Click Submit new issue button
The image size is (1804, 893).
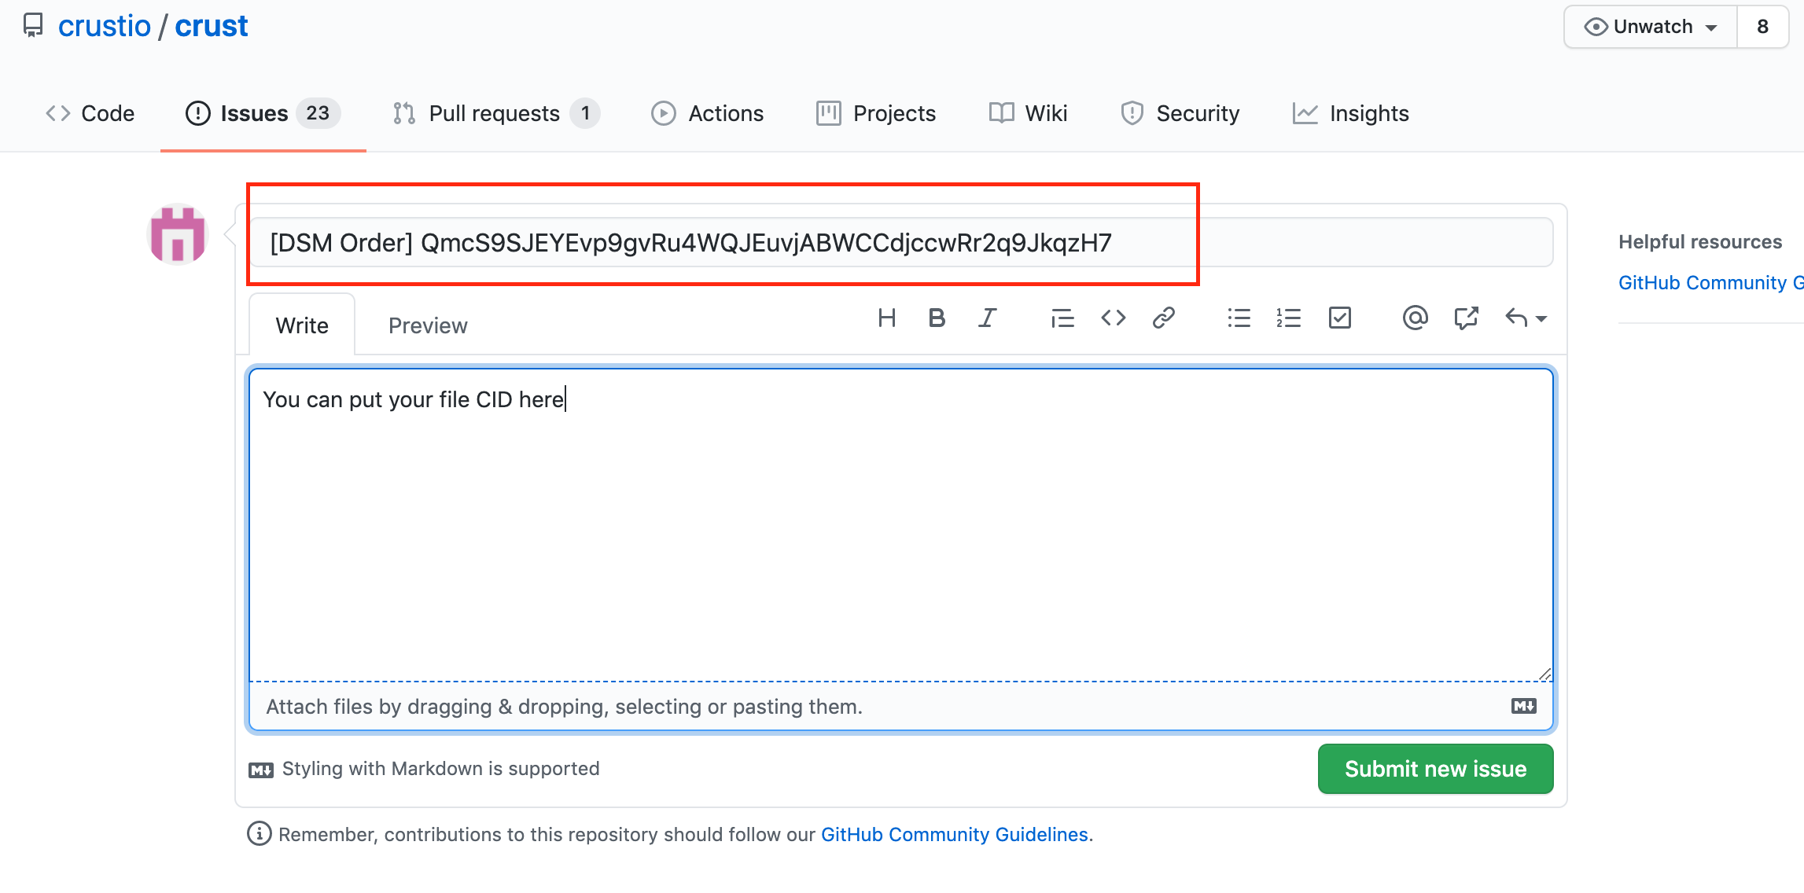1435,769
